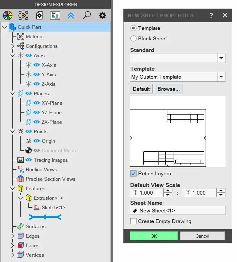Screen dimensions: 237x262
Task: Open the Standard dropdown arrow
Action: [221, 58]
